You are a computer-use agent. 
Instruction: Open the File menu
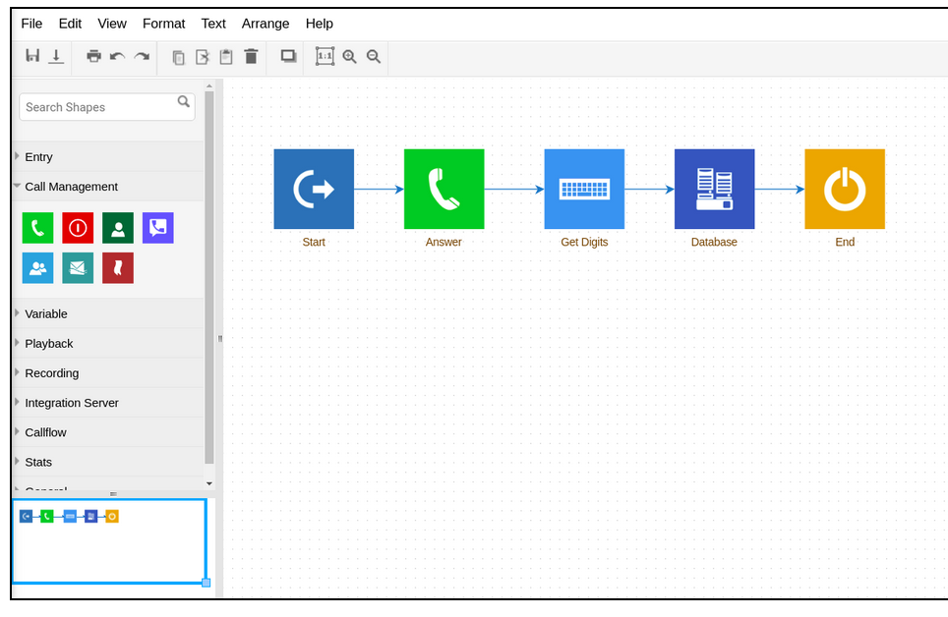click(31, 24)
